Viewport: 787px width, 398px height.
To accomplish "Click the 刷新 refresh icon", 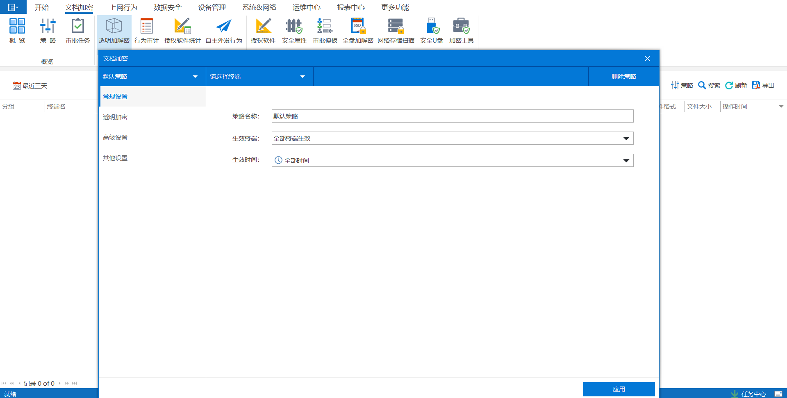I will coord(729,85).
